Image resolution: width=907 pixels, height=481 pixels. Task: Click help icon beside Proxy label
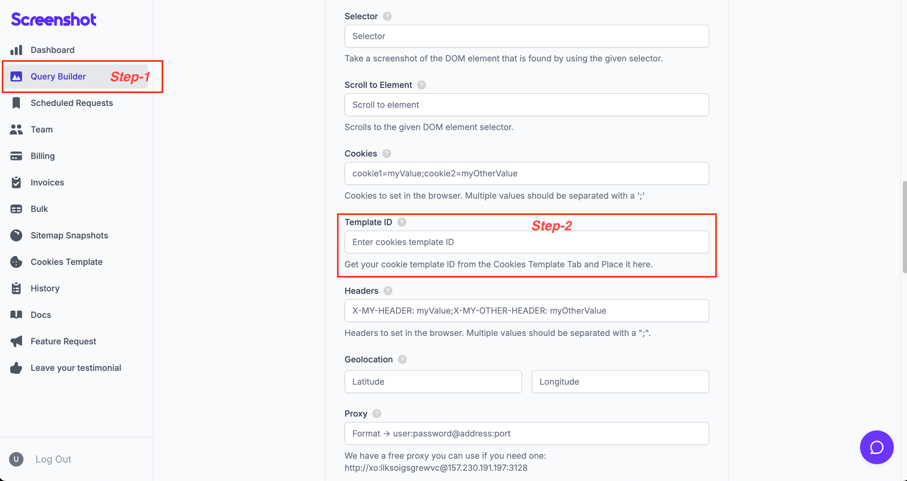click(x=377, y=413)
